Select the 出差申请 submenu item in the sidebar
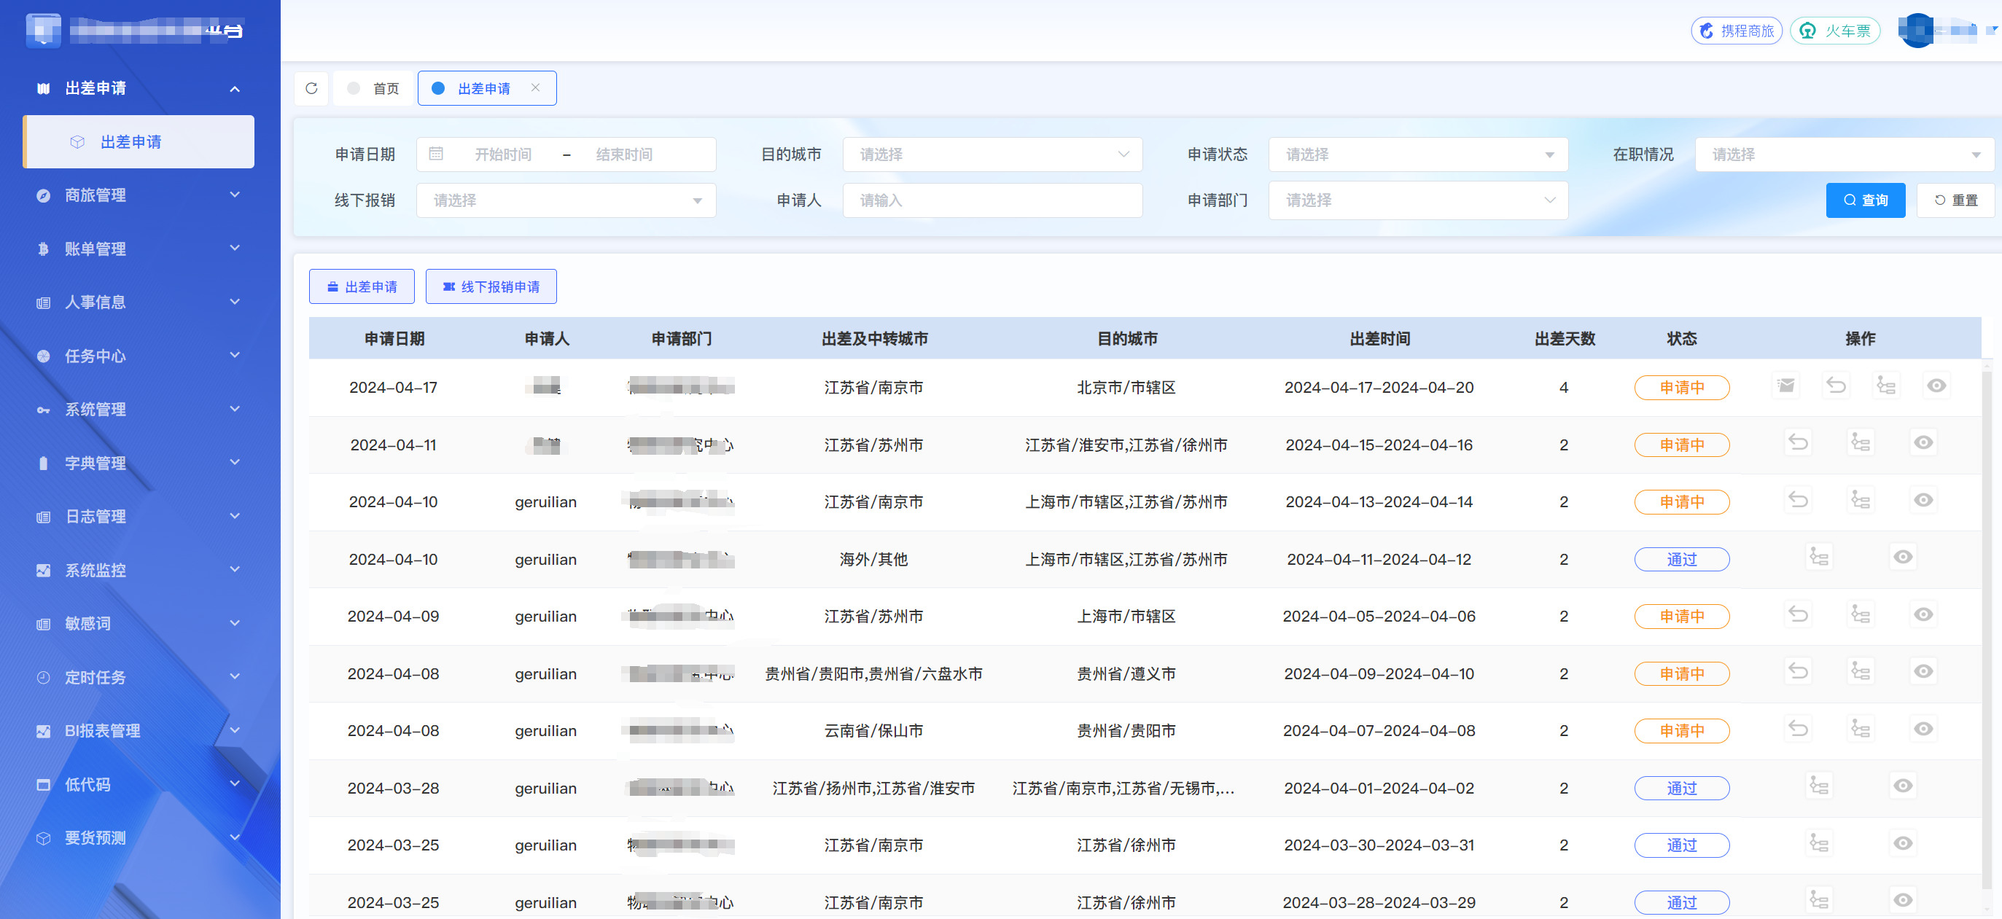 (x=139, y=141)
